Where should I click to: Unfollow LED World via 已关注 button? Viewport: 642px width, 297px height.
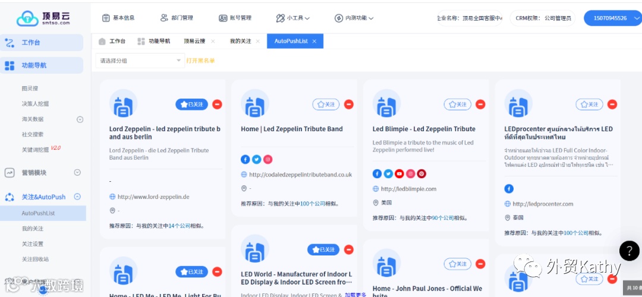323,249
